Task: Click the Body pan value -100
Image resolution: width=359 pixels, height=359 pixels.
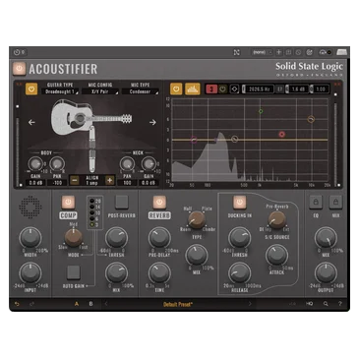Action: 57,183
